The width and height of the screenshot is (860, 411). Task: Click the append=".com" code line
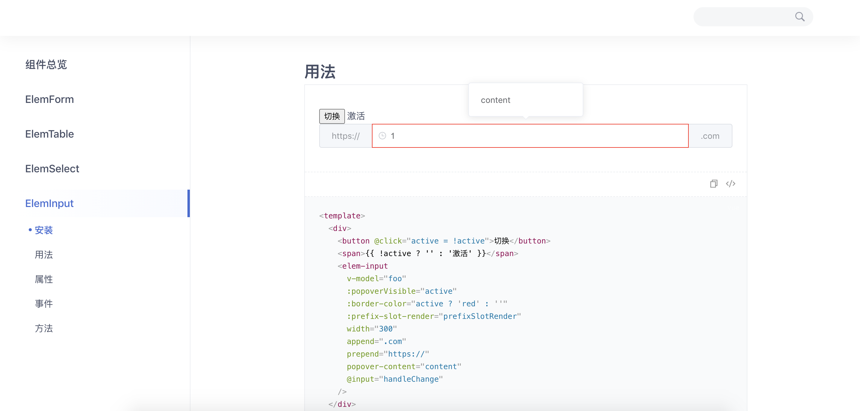[376, 342]
